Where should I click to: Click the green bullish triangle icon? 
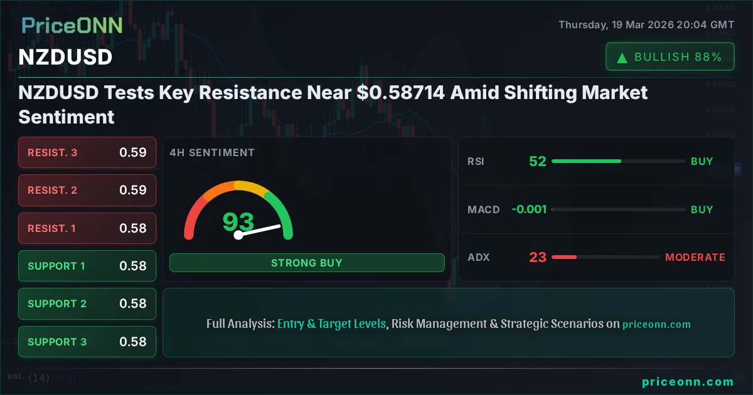pos(622,58)
